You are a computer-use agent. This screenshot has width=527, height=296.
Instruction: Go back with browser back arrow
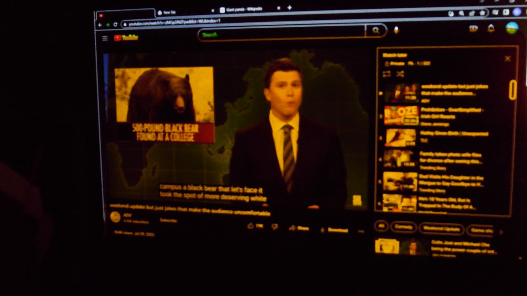(x=100, y=25)
